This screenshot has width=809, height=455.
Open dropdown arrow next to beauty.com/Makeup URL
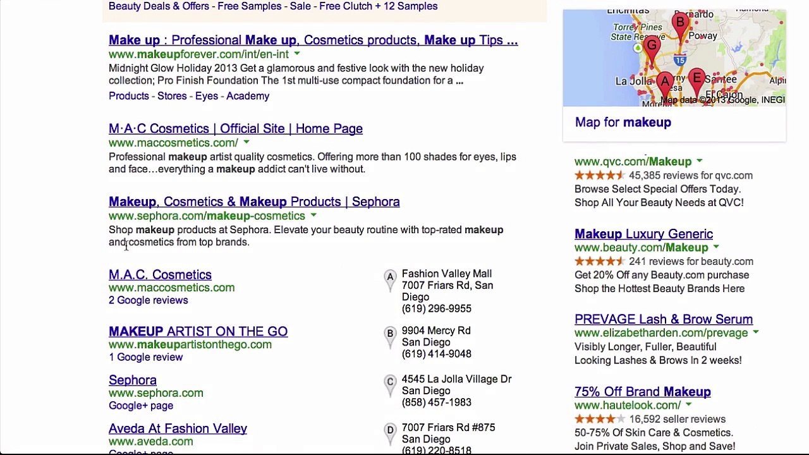point(715,248)
